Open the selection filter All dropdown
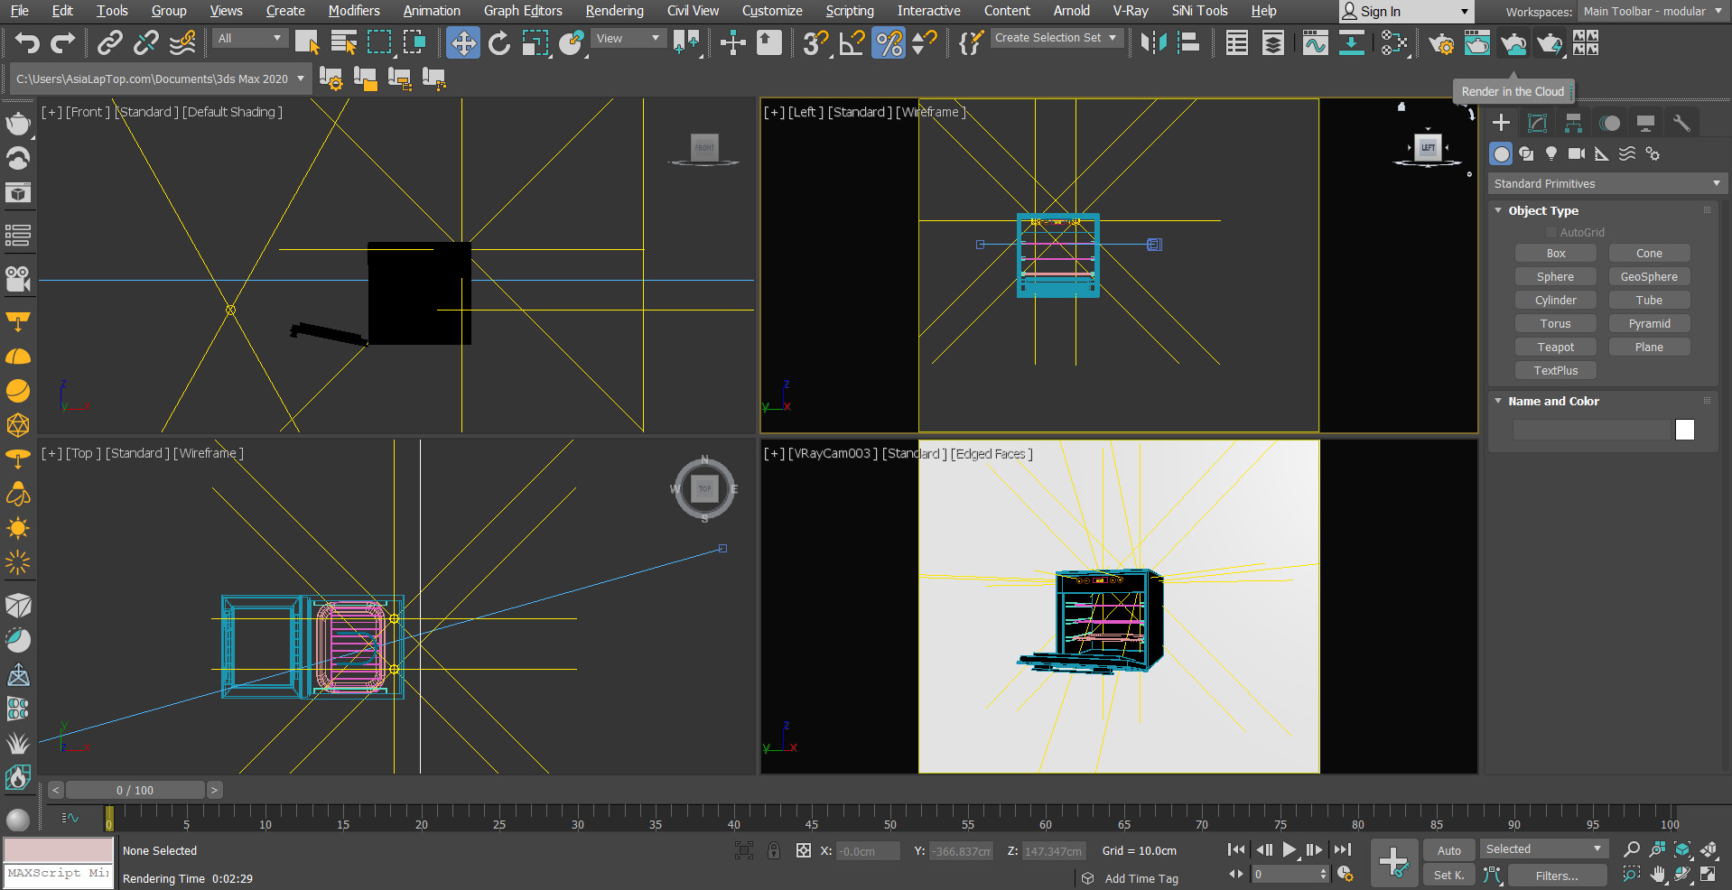The width and height of the screenshot is (1732, 890). 250,38
